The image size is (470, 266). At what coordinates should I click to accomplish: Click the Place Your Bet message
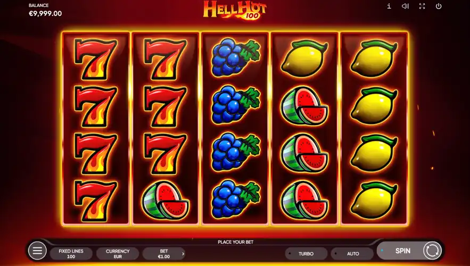click(x=236, y=242)
